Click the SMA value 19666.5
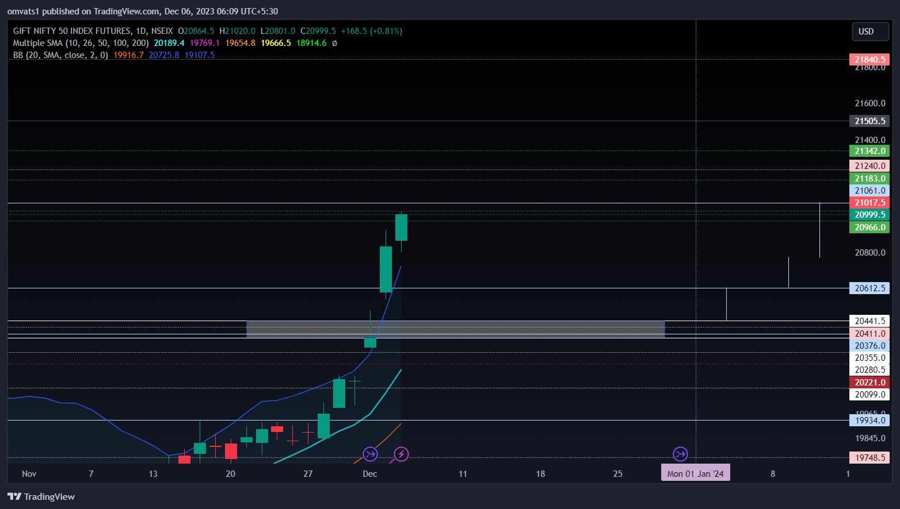This screenshot has width=900, height=509. [x=276, y=43]
